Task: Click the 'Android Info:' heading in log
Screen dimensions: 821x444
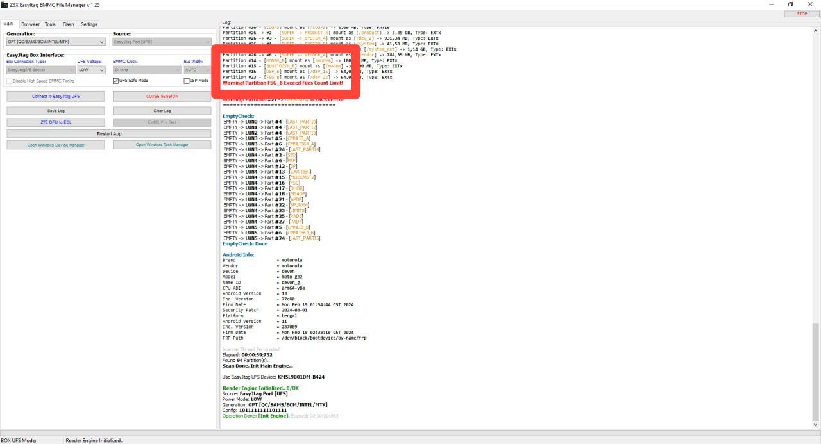Action: point(239,255)
